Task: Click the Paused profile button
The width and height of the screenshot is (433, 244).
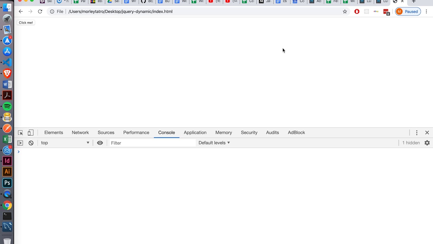Action: pyautogui.click(x=408, y=12)
